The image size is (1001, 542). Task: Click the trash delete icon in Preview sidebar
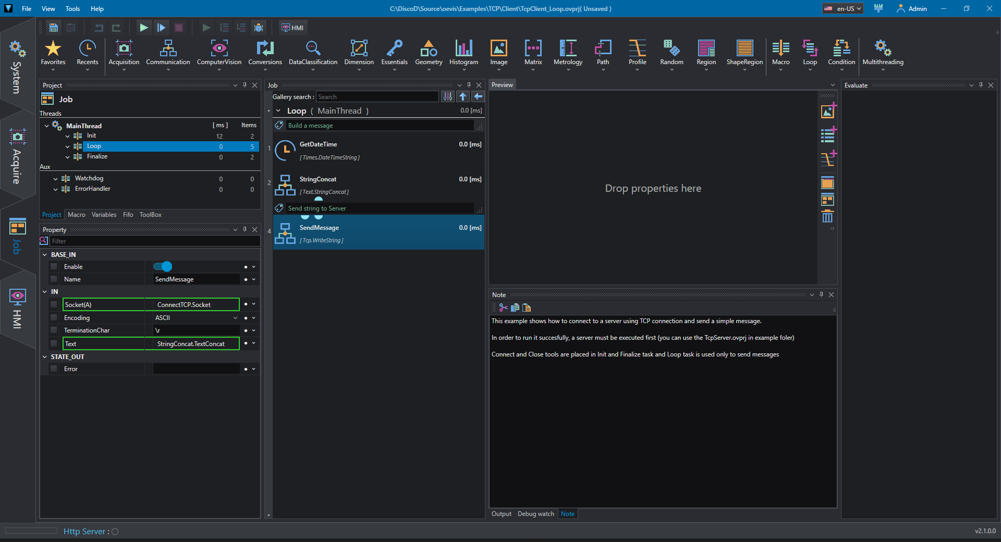(x=827, y=216)
